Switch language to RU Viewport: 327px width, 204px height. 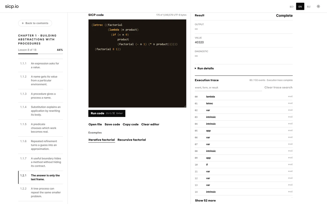click(309, 7)
